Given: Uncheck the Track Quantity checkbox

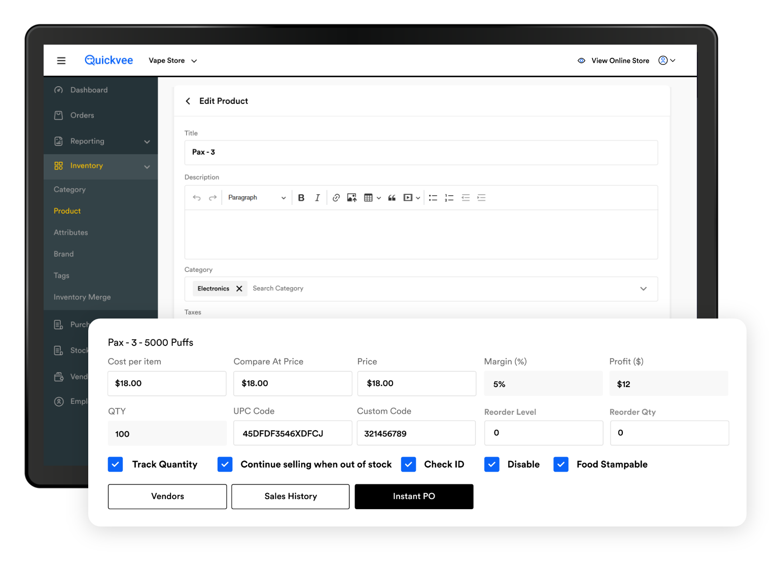Looking at the screenshot, I should pos(116,464).
